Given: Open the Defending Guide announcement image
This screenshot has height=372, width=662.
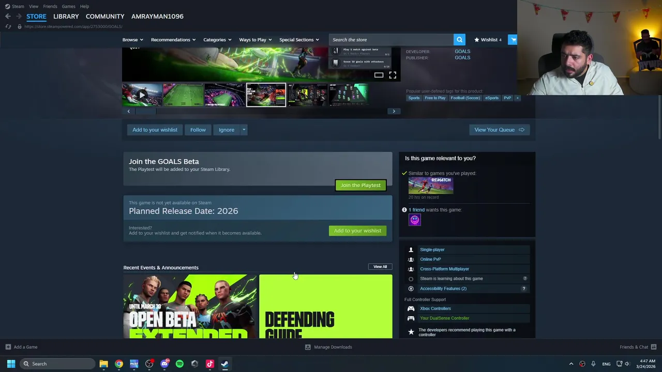Looking at the screenshot, I should pos(326,307).
